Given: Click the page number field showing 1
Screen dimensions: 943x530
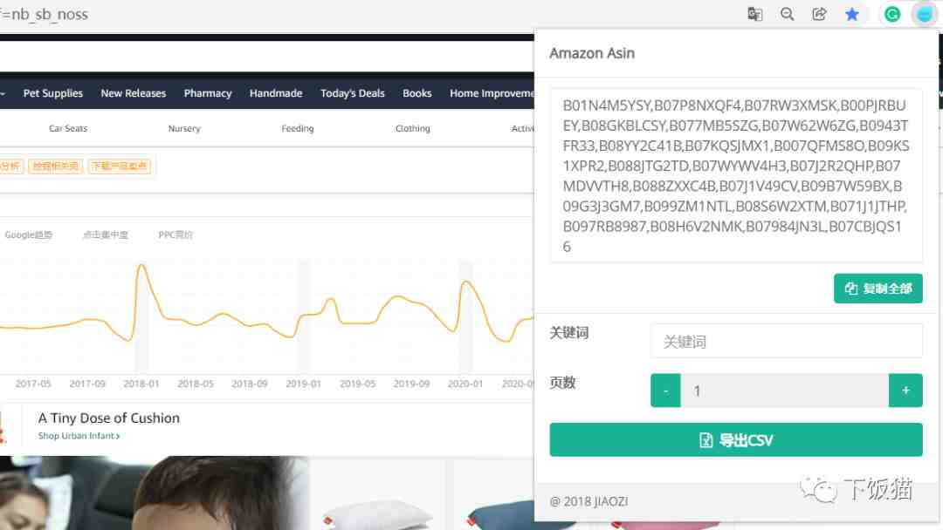Looking at the screenshot, I should 785,391.
